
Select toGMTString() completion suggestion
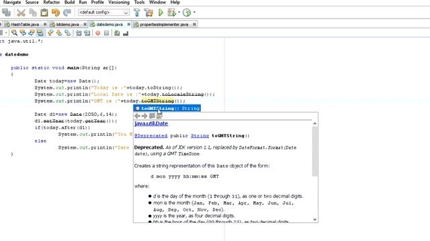pos(167,108)
